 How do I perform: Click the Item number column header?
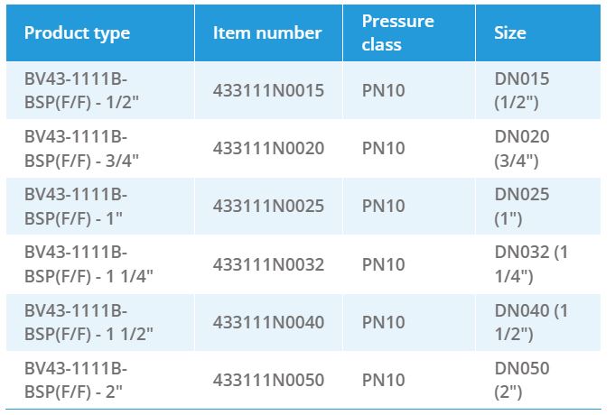click(x=267, y=33)
